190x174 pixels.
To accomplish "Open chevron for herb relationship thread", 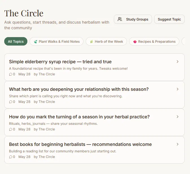I will click(178, 89).
